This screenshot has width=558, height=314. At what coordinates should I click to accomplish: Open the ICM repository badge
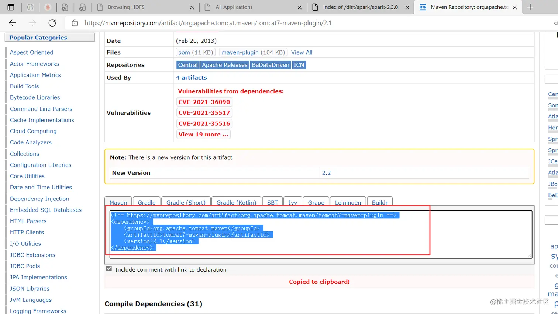(299, 65)
